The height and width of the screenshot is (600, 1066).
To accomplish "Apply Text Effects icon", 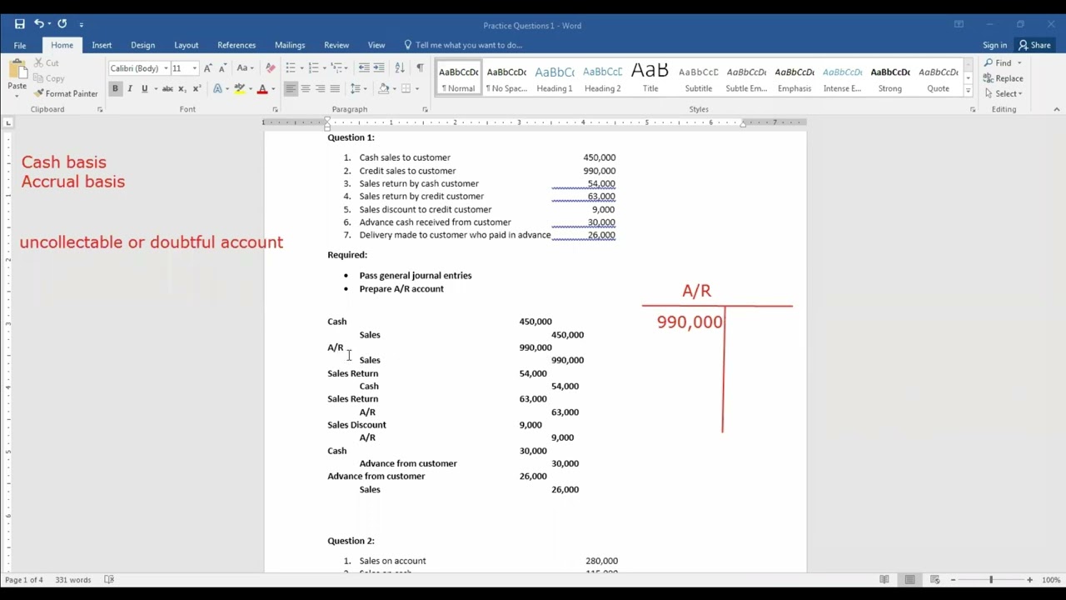I will pyautogui.click(x=217, y=88).
